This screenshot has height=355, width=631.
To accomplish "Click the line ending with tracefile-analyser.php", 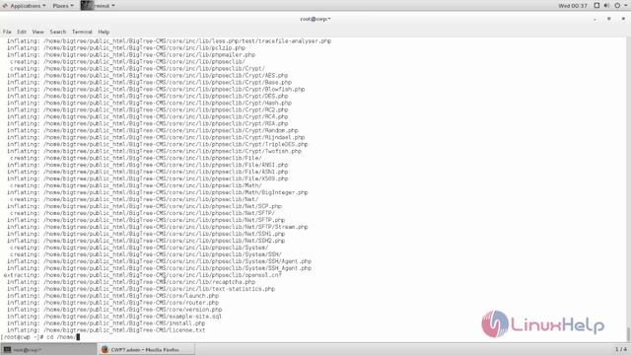I will pyautogui.click(x=169, y=41).
